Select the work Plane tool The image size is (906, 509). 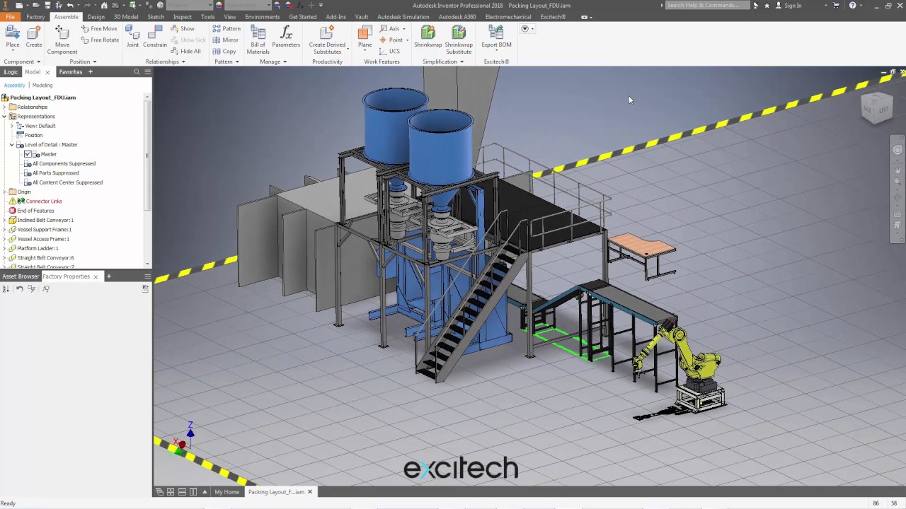(x=365, y=37)
